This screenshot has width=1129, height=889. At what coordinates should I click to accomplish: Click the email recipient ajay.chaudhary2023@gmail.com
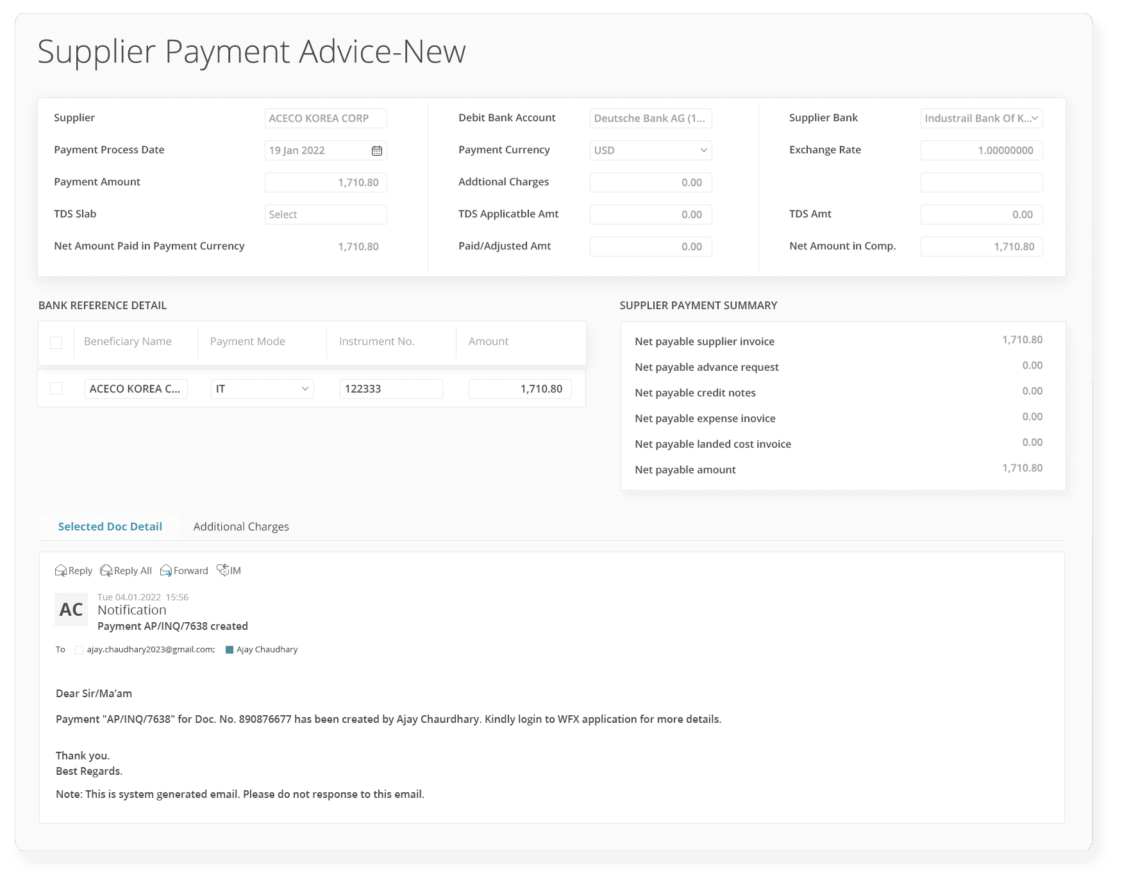pos(151,650)
